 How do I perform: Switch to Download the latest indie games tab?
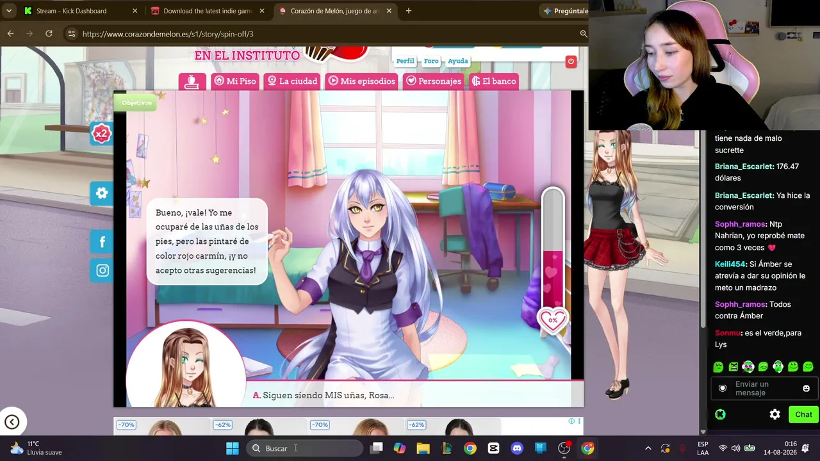[208, 11]
